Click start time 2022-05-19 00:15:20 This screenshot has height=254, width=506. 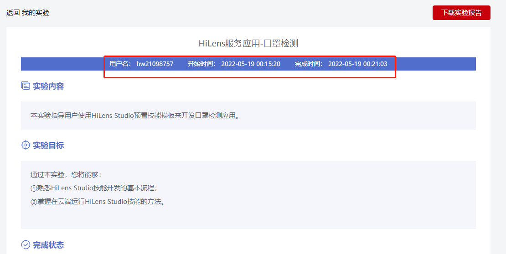[x=251, y=64]
